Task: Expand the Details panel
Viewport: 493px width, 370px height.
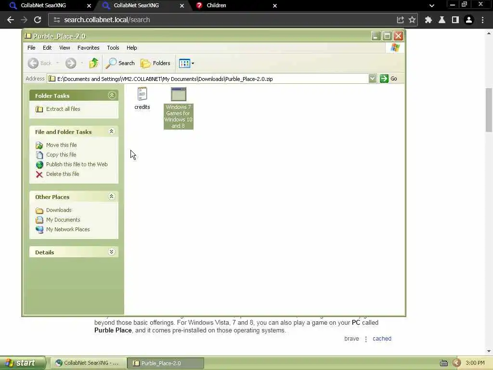Action: [111, 251]
